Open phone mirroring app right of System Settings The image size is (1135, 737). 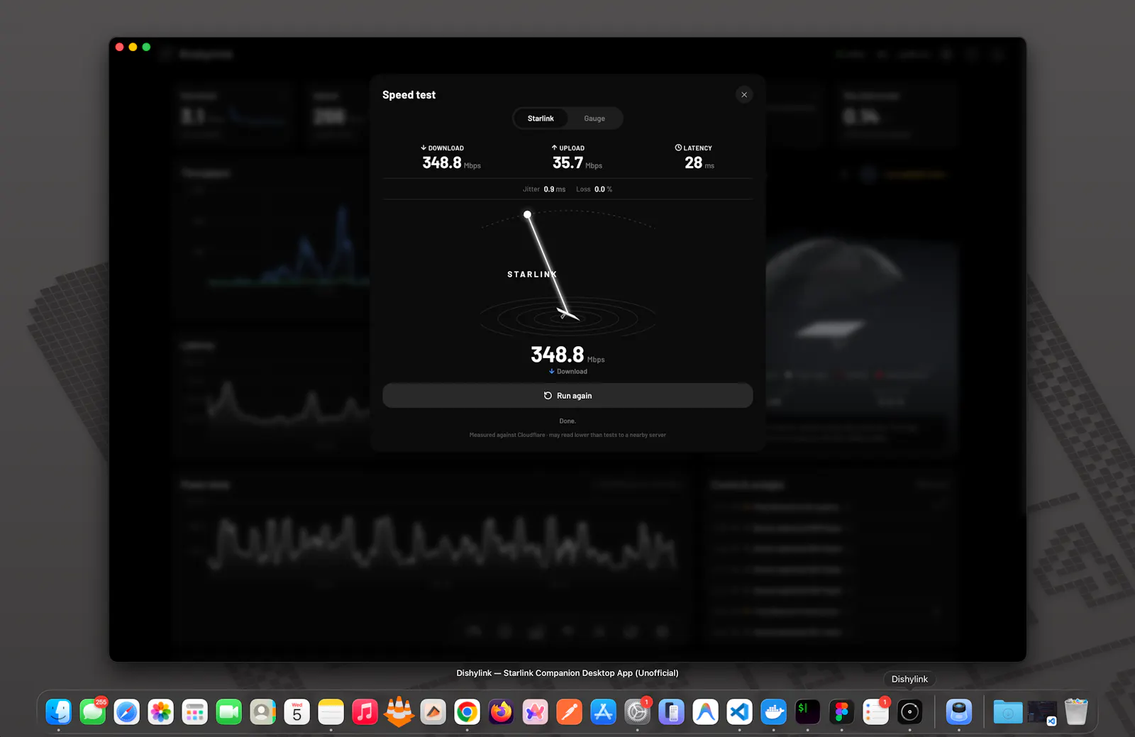[672, 712]
